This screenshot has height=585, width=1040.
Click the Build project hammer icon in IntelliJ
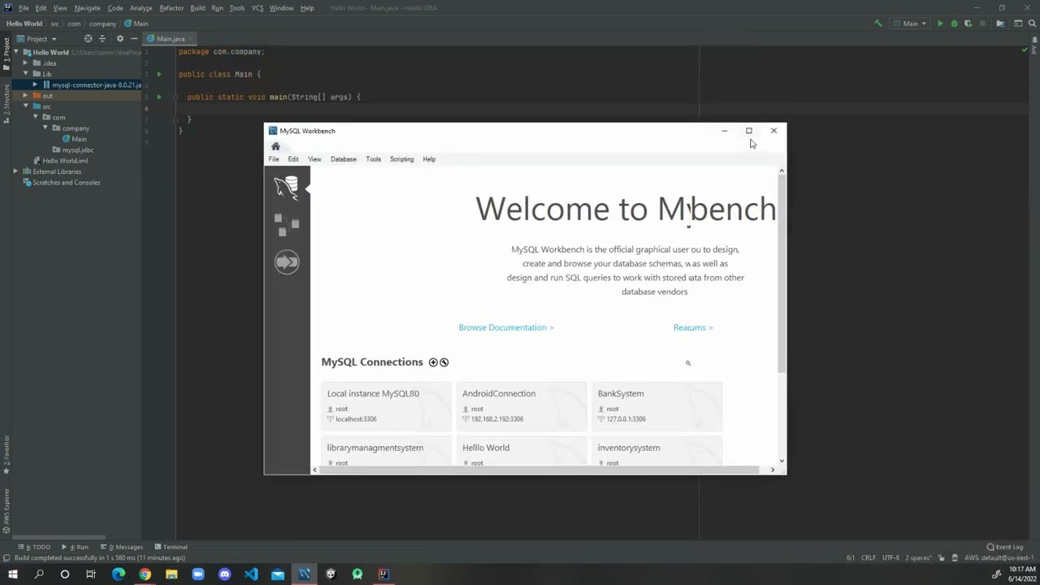coord(877,24)
